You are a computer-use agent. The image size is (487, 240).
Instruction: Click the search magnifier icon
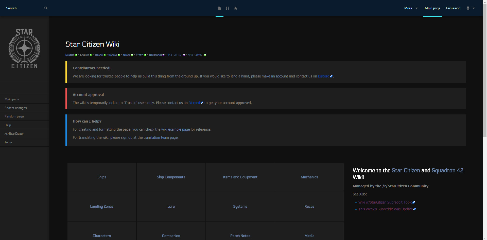(46, 8)
